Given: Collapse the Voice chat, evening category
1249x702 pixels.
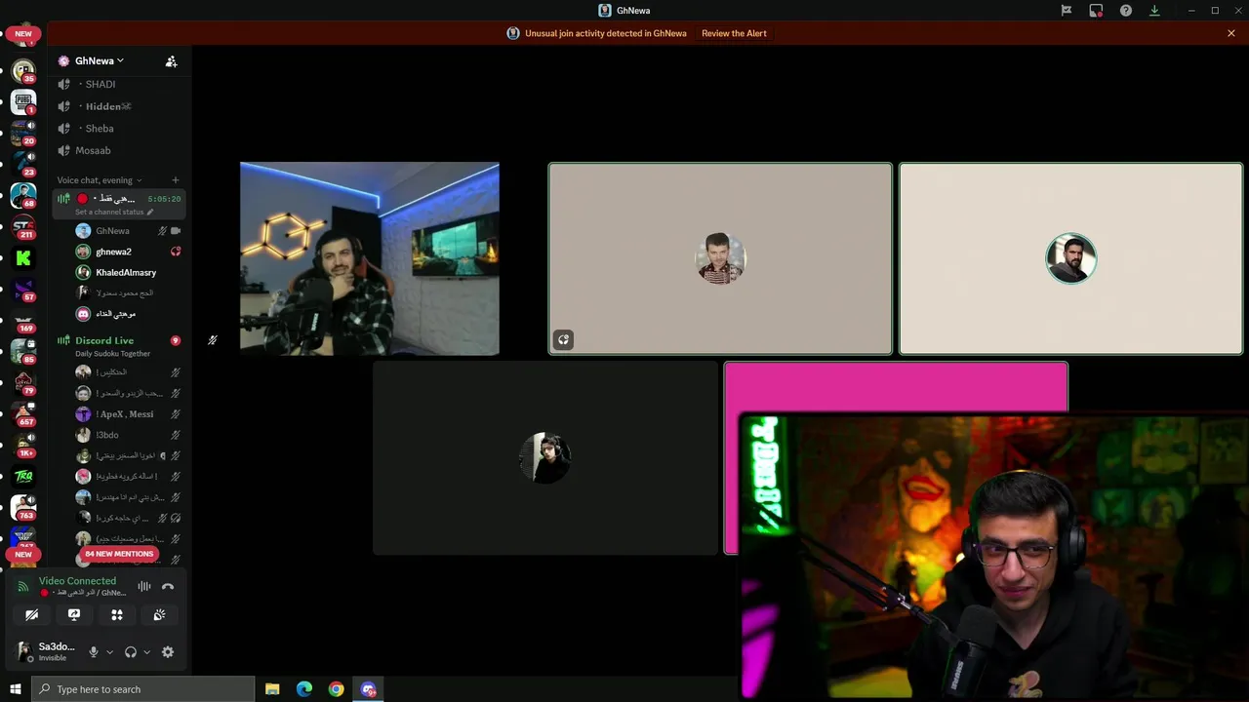Looking at the screenshot, I should (100, 180).
